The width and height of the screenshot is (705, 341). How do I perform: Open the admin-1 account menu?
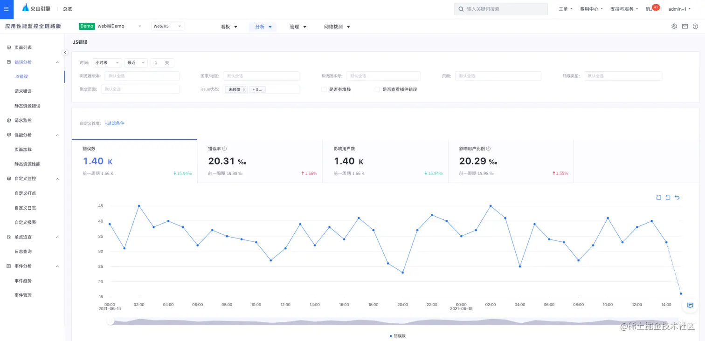[679, 9]
